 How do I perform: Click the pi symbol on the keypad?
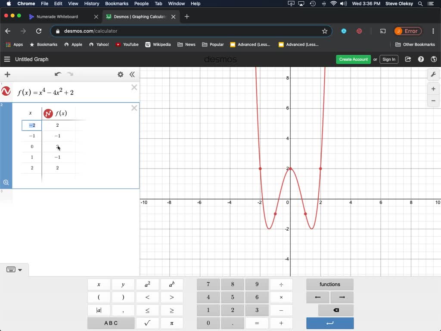(172, 323)
